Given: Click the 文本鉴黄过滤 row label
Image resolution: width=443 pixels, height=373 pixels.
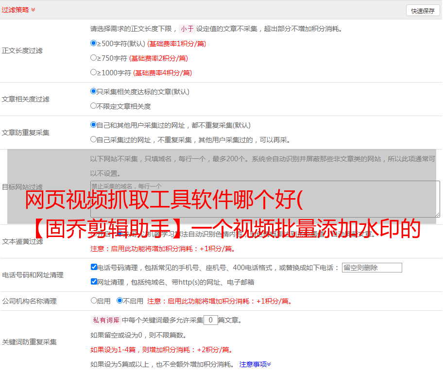Looking at the screenshot, I should pyautogui.click(x=23, y=241).
